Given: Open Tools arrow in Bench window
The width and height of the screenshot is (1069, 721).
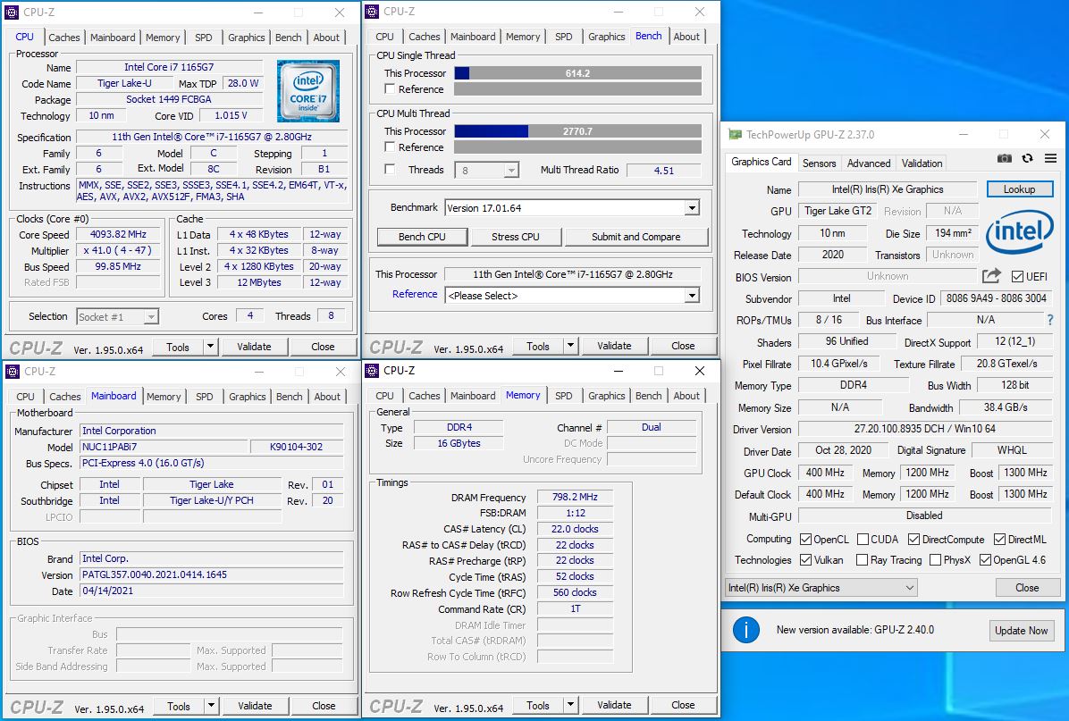Looking at the screenshot, I should (570, 346).
